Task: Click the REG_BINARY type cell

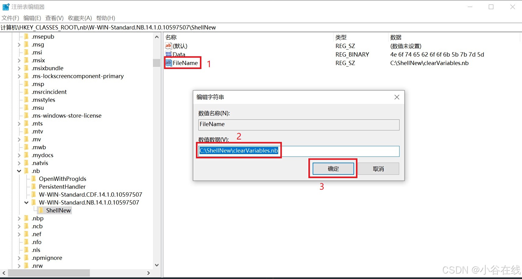Action: tap(352, 54)
